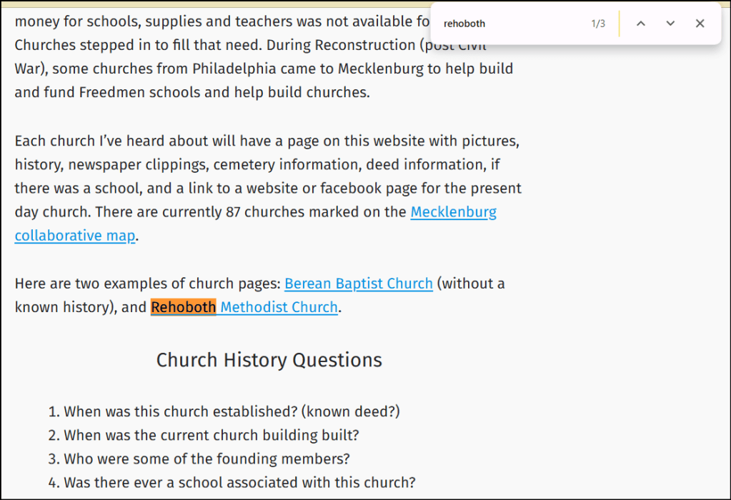Click the find box containing "rehoboth"
Screen dimensions: 731x500
[x=511, y=24]
